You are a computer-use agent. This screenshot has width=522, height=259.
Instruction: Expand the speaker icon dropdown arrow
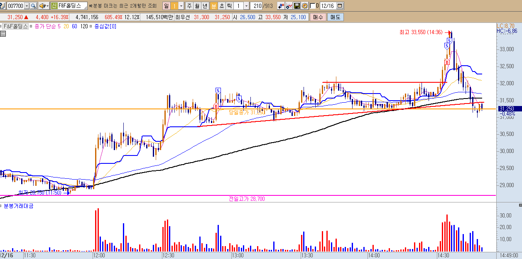pos(47,6)
